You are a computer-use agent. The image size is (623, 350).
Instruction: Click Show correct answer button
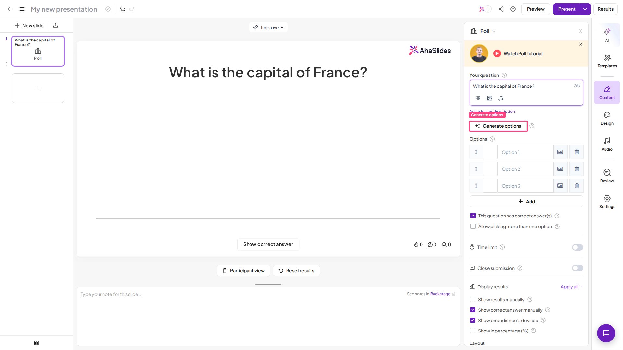coord(268,244)
